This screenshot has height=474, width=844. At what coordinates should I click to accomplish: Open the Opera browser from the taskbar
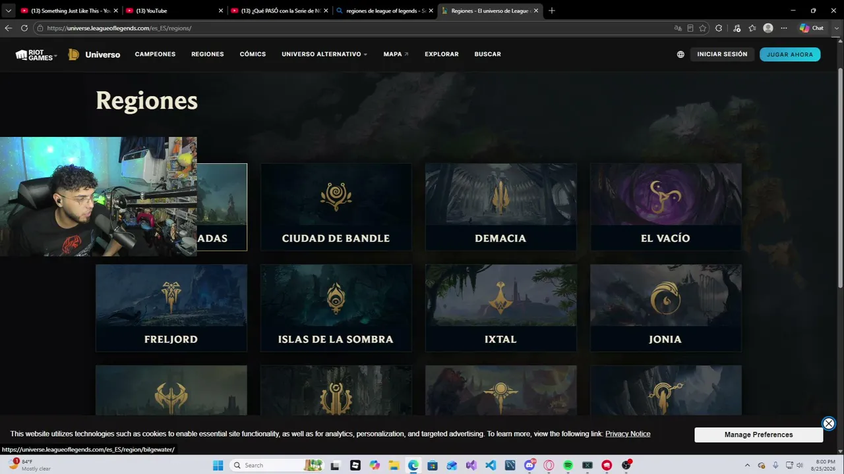point(549,465)
